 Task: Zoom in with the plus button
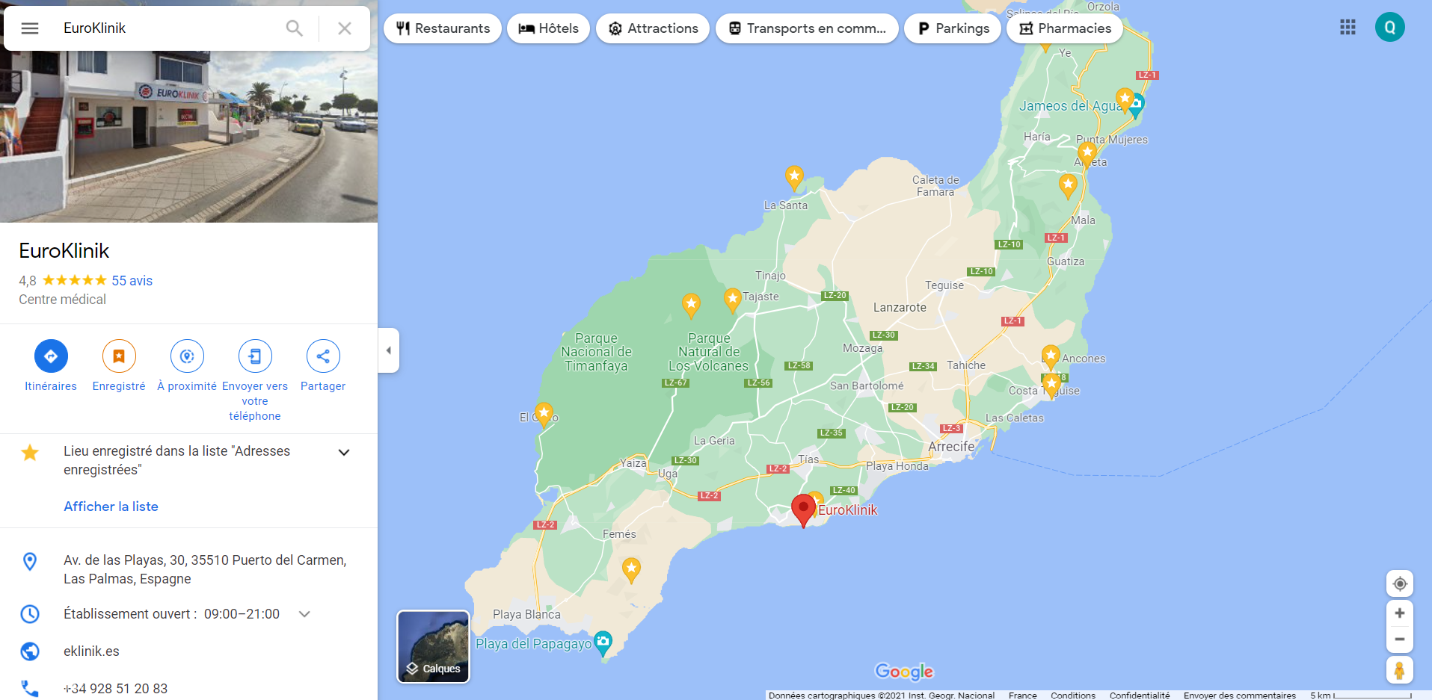point(1400,613)
